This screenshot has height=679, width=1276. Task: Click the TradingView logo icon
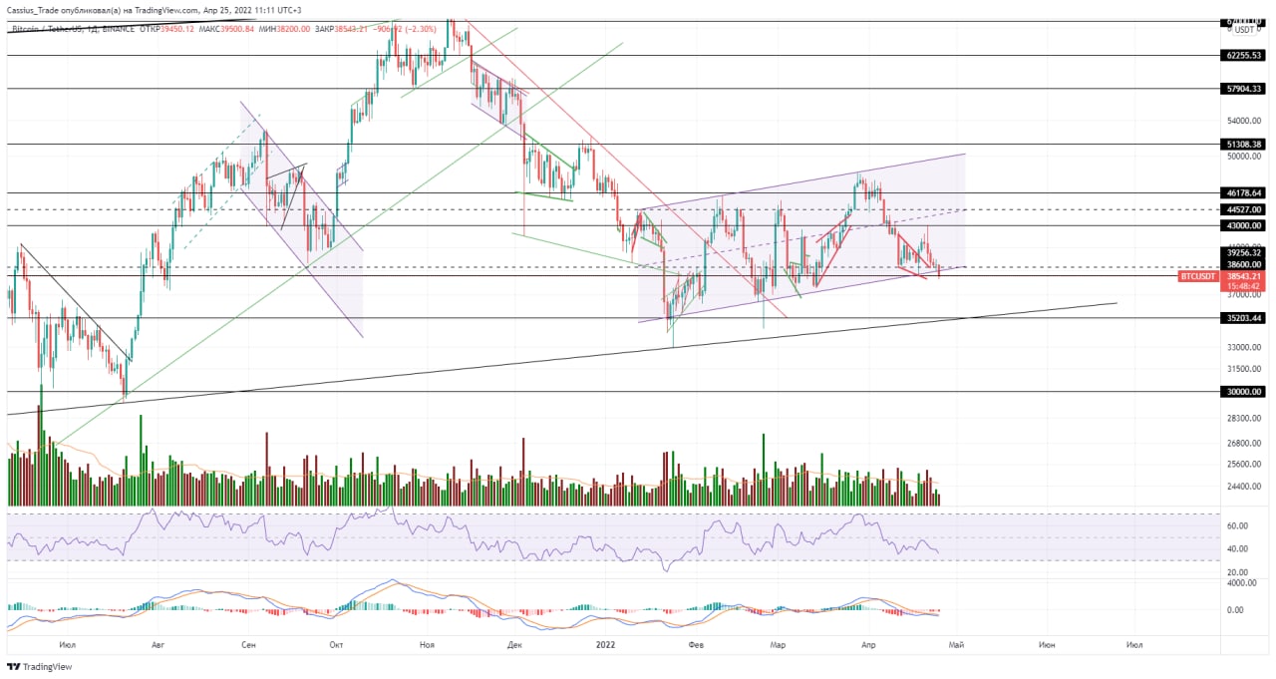tap(13, 667)
